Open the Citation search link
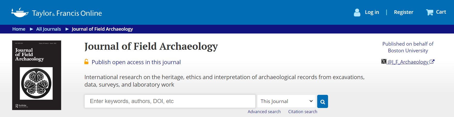454x117 pixels. coord(302,112)
